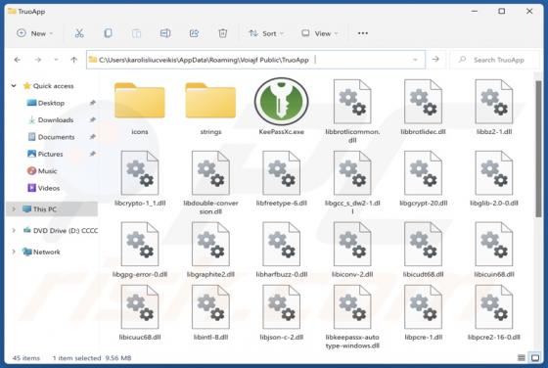
Task: Expand the This PC tree node
Action: (x=14, y=209)
